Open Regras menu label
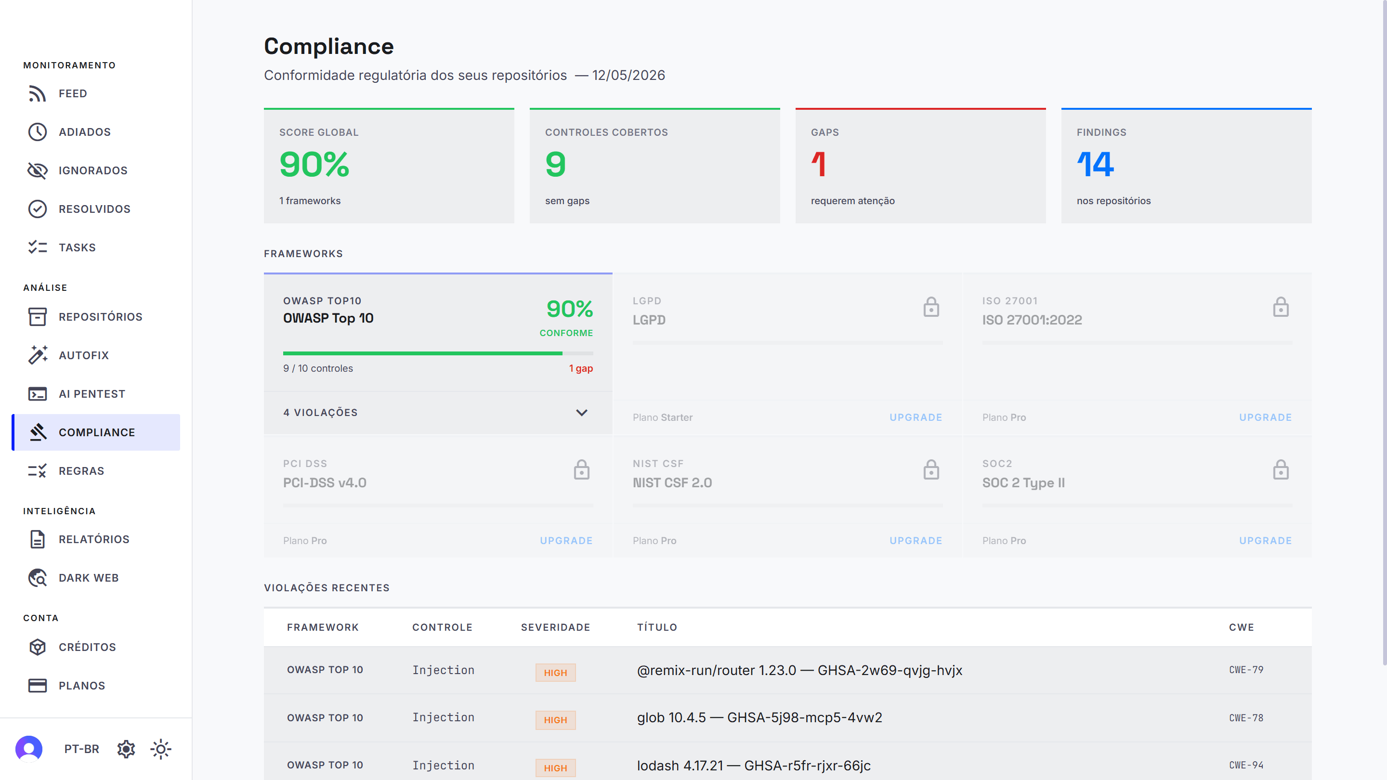Viewport: 1387px width, 780px height. [81, 471]
